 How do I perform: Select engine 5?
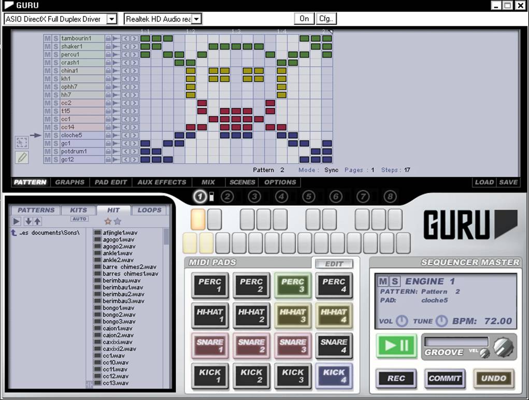[309, 196]
